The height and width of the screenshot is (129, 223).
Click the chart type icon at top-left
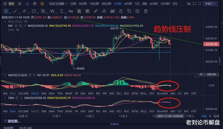[5, 4]
